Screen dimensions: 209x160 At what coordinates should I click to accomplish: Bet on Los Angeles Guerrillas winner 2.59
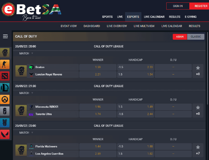coord(98,154)
